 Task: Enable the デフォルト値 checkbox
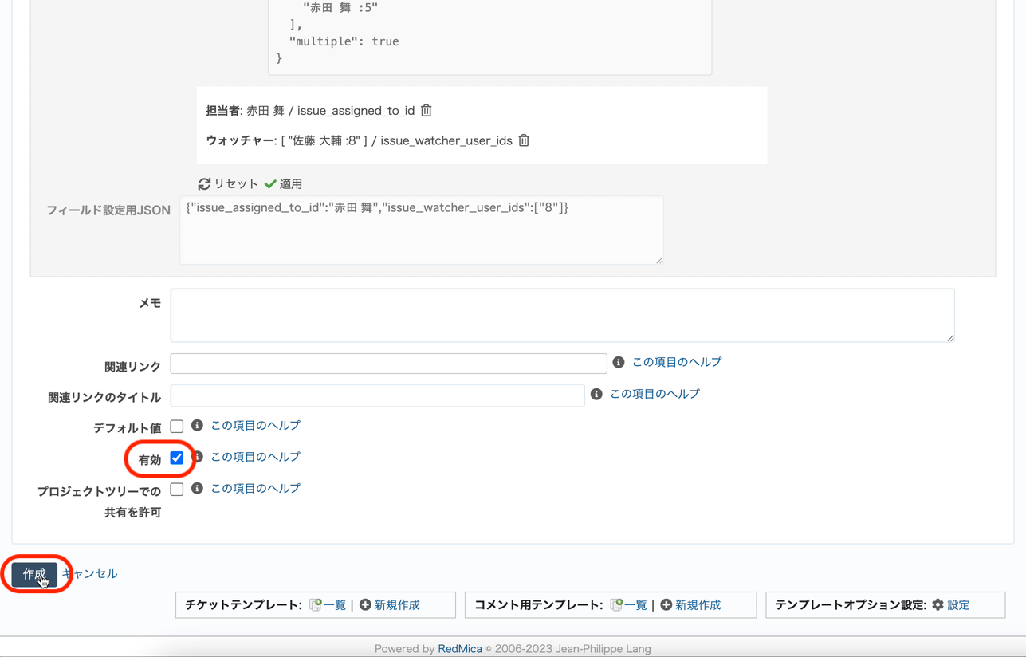pyautogui.click(x=177, y=427)
